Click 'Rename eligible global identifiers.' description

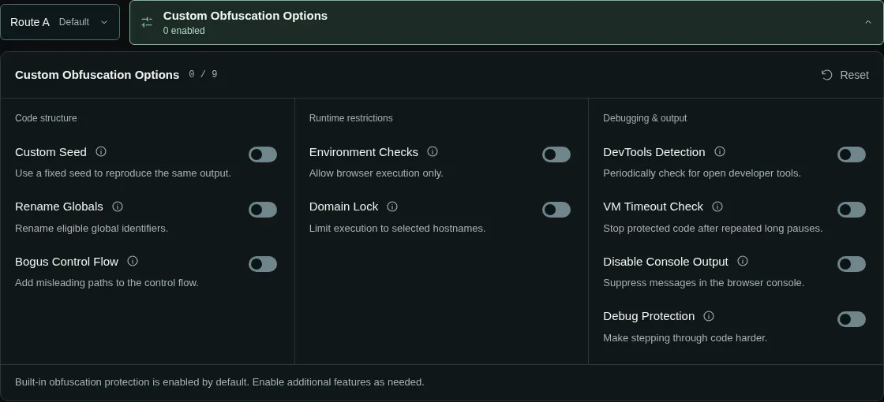(x=92, y=229)
